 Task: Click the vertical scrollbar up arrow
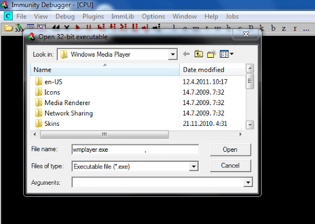[x=250, y=68]
